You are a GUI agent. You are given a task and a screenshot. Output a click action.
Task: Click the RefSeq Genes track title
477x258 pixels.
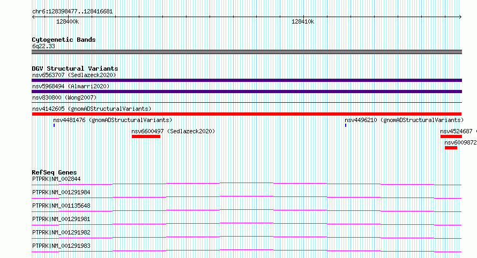(54, 172)
